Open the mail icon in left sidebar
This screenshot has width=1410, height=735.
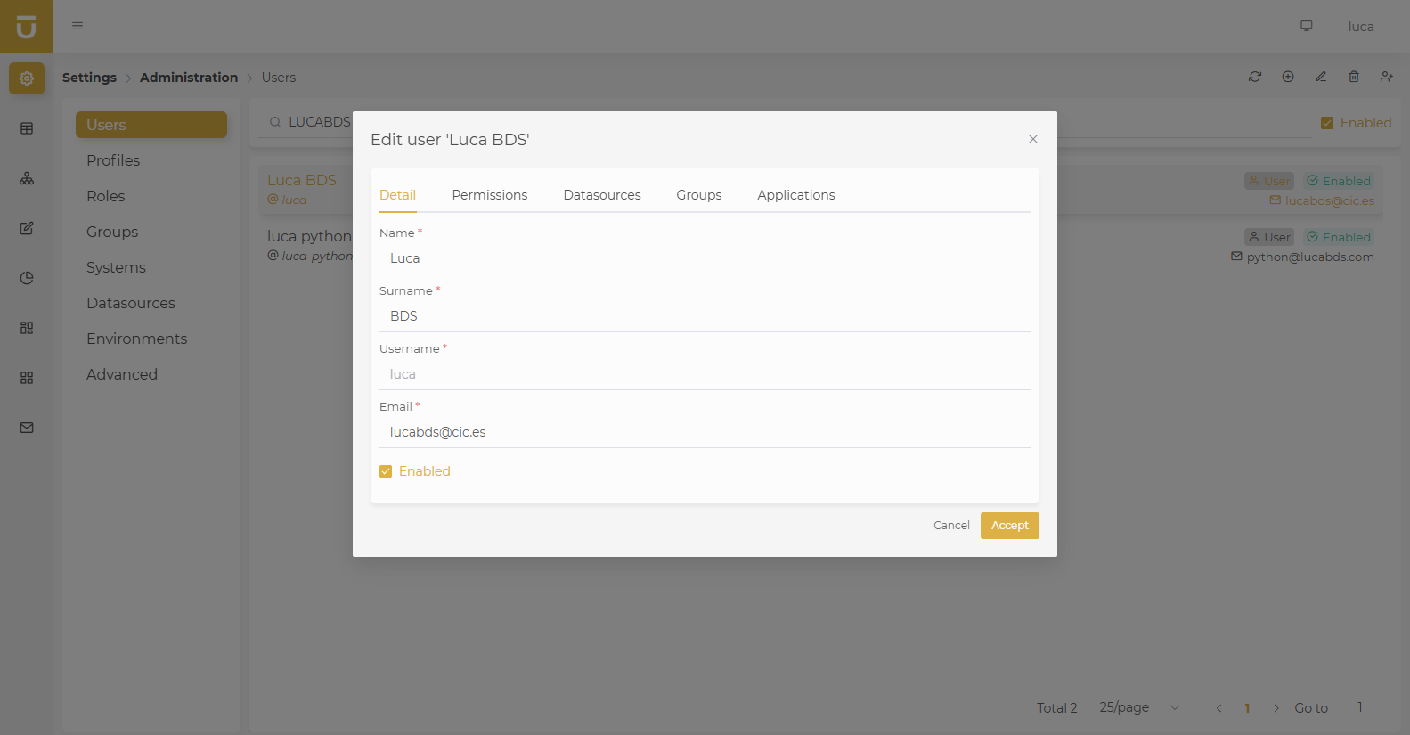click(27, 428)
